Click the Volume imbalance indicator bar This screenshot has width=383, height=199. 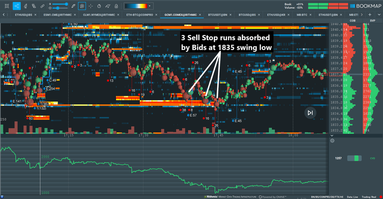point(328,8)
